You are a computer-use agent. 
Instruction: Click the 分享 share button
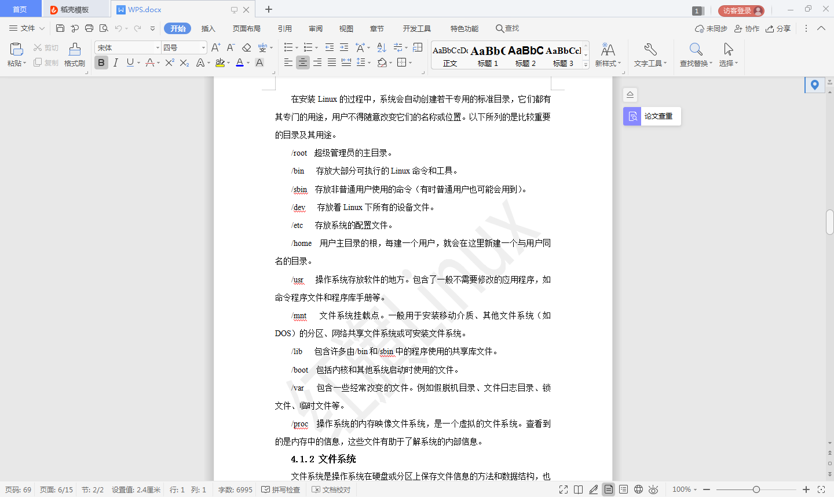[778, 28]
